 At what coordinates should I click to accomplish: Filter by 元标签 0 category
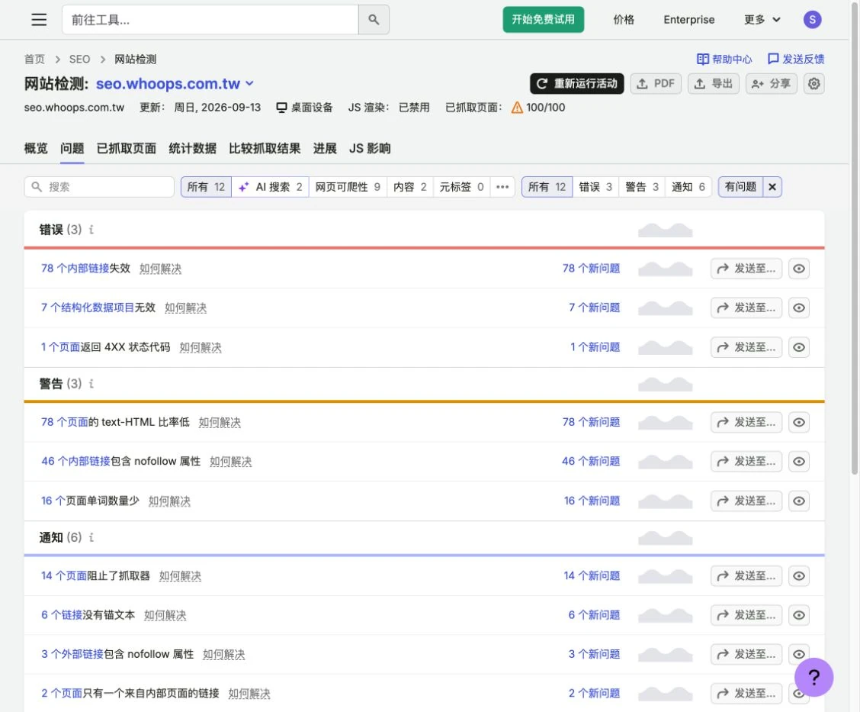pyautogui.click(x=461, y=187)
